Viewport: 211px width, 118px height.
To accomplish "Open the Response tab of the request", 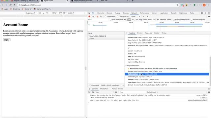I will click(x=148, y=33).
